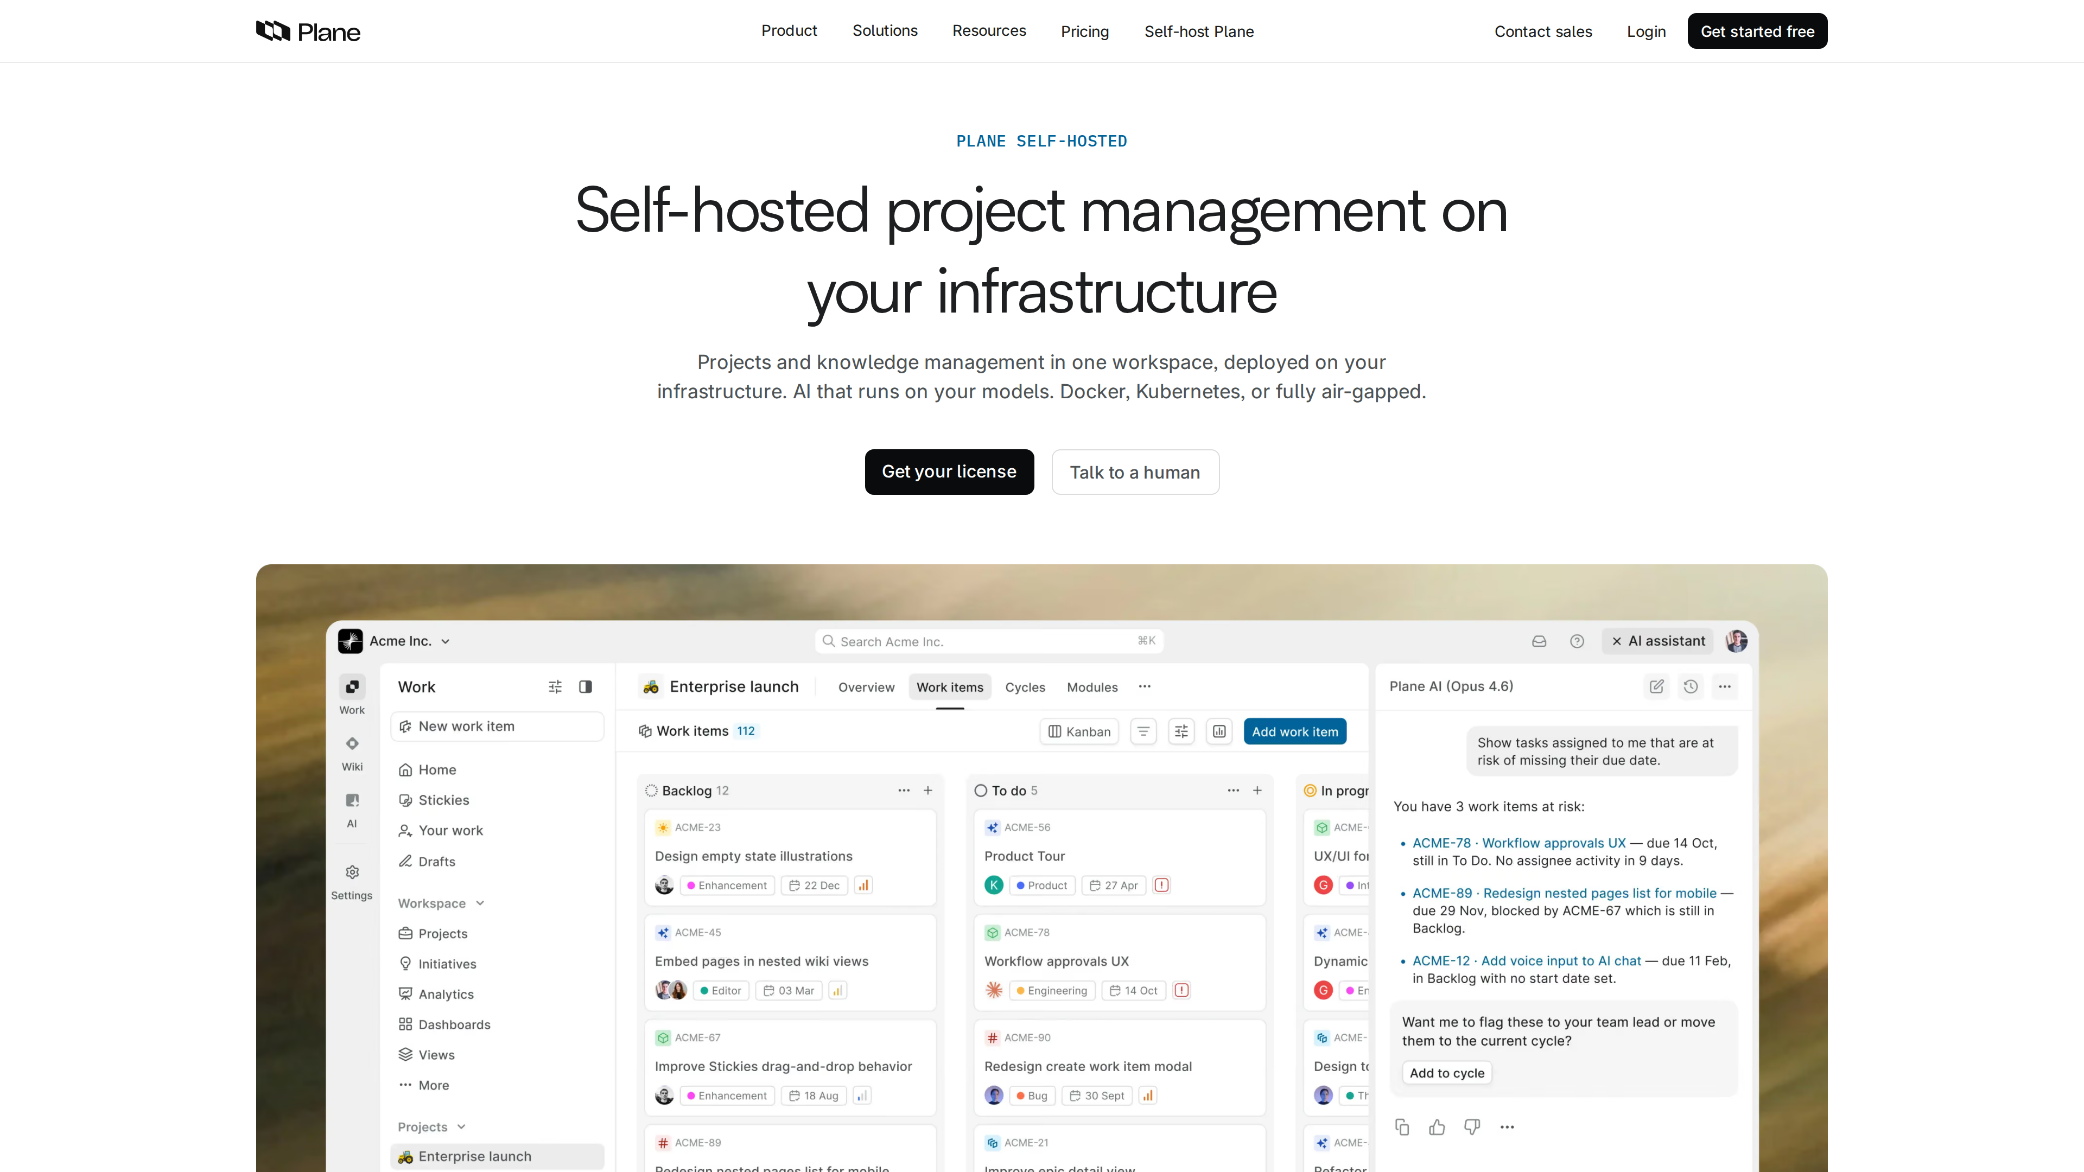Select the Work items tab

click(x=950, y=687)
